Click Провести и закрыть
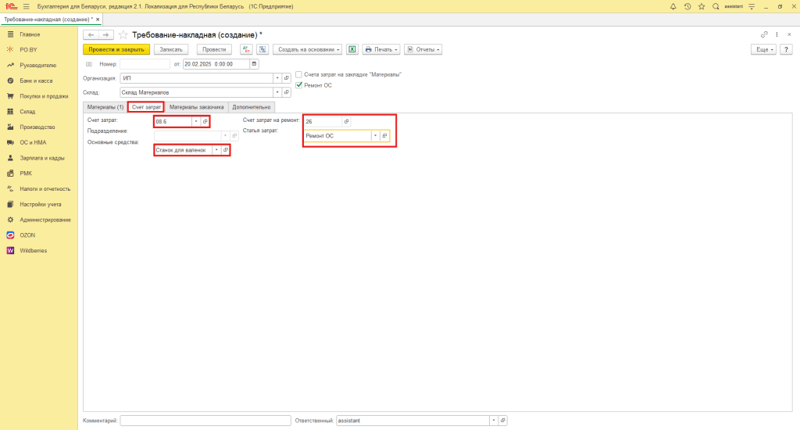 (x=116, y=49)
